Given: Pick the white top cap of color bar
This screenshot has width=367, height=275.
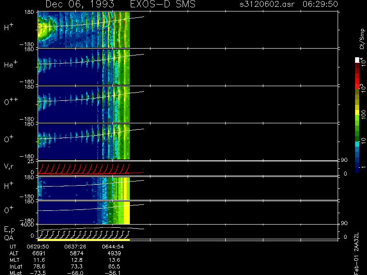Looking at the screenshot, I should click(357, 60).
